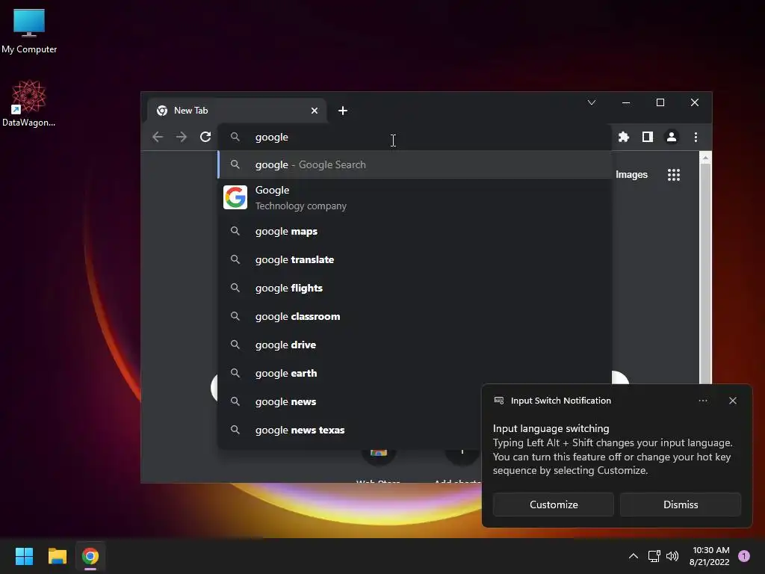Choose the 'google classroom' suggestion
This screenshot has height=574, width=765.
(415, 316)
